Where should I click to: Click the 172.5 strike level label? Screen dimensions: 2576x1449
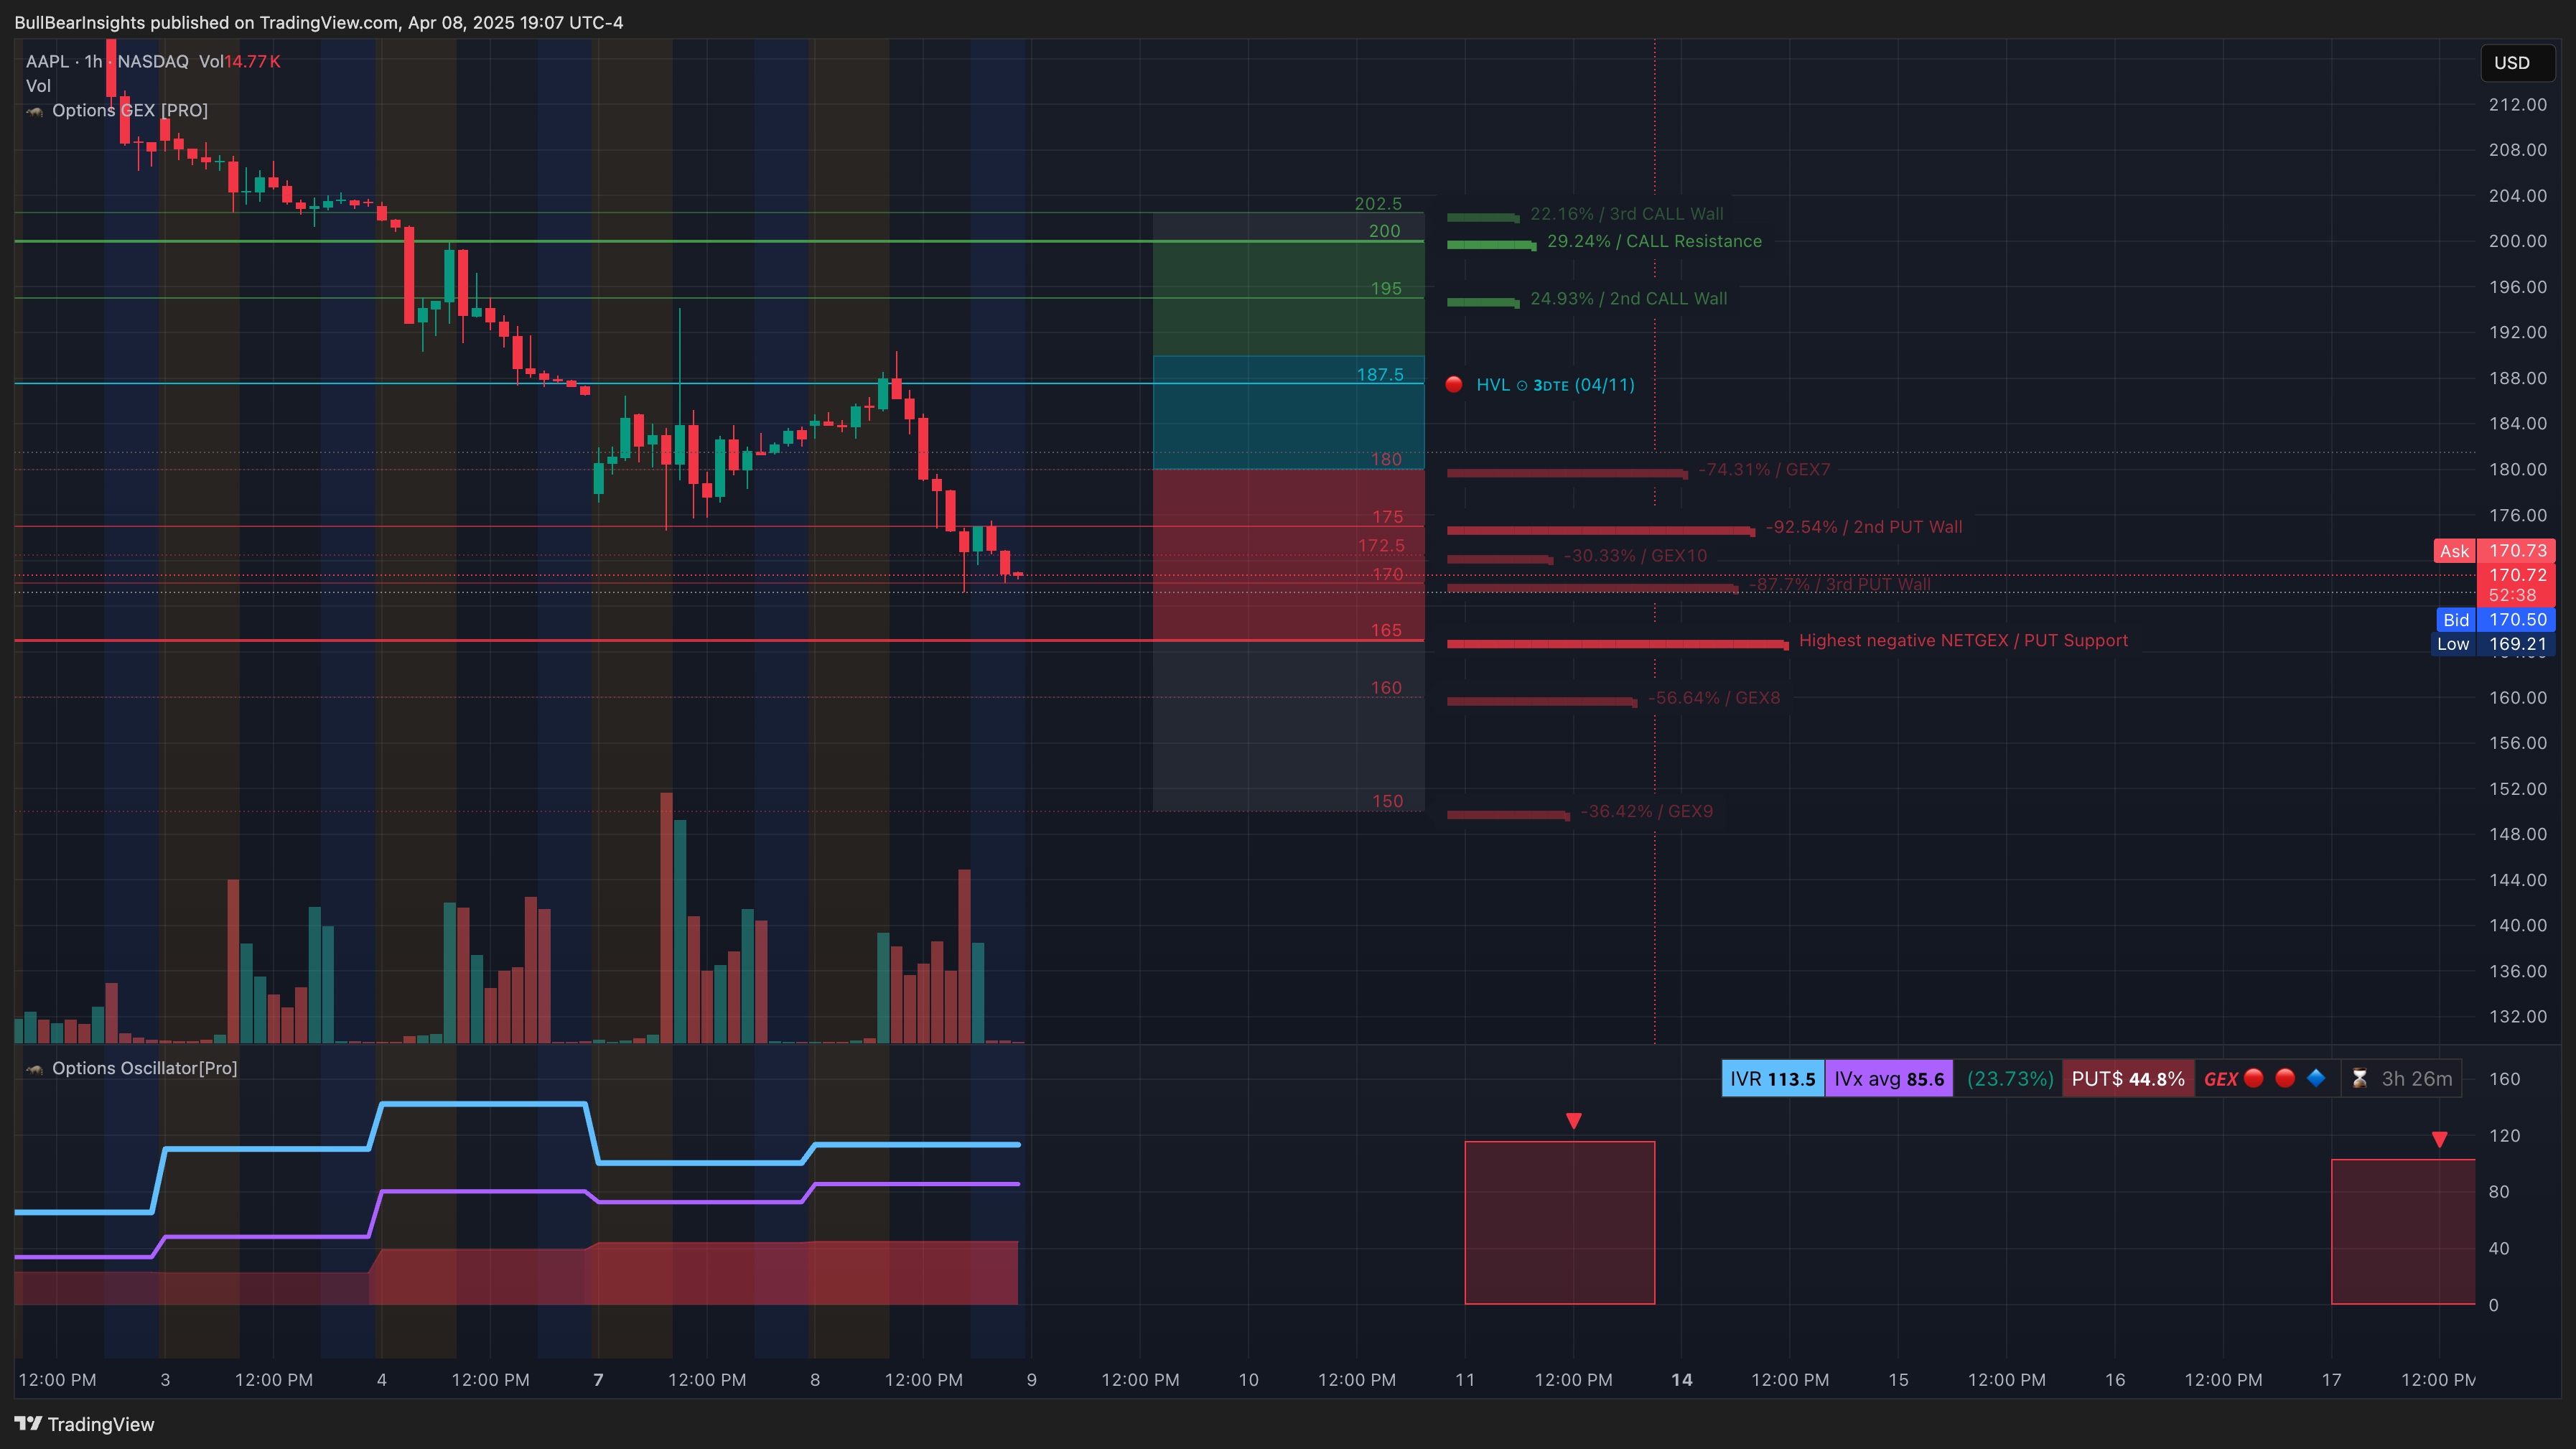click(x=1381, y=546)
